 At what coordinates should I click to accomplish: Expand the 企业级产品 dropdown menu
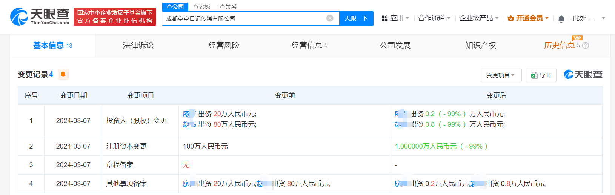pyautogui.click(x=478, y=18)
